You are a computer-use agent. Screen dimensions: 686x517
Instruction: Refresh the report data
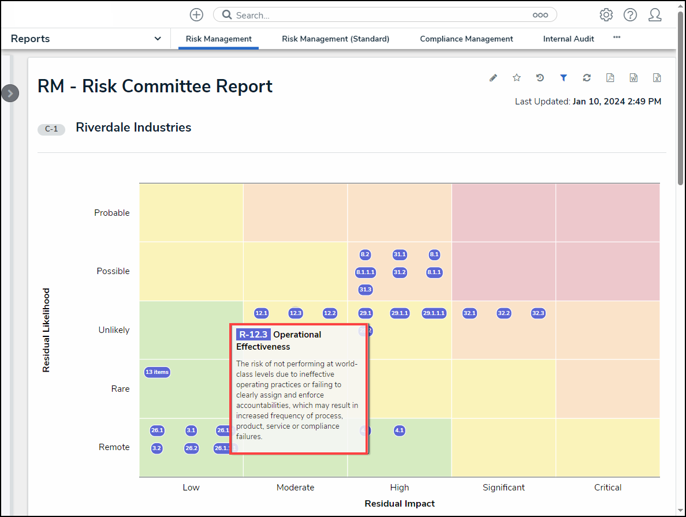(x=587, y=78)
